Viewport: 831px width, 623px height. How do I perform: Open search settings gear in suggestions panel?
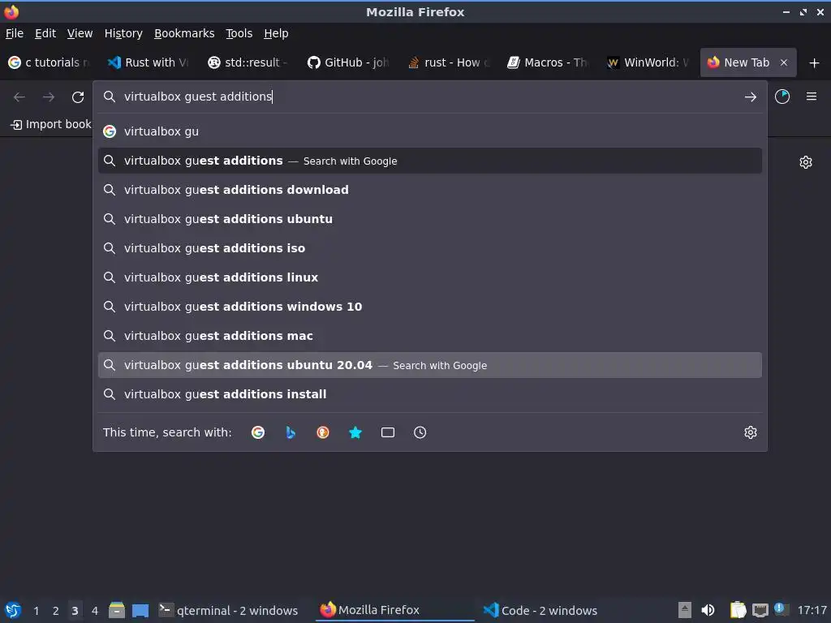pyautogui.click(x=750, y=432)
